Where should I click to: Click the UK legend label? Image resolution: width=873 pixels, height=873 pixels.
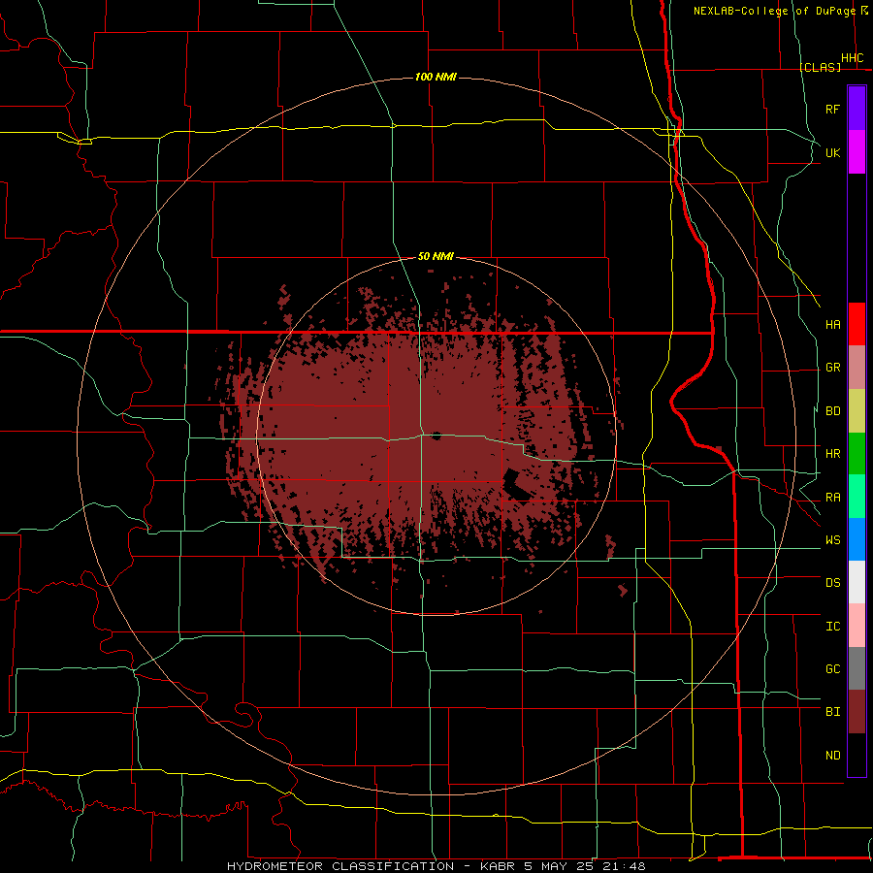click(832, 152)
